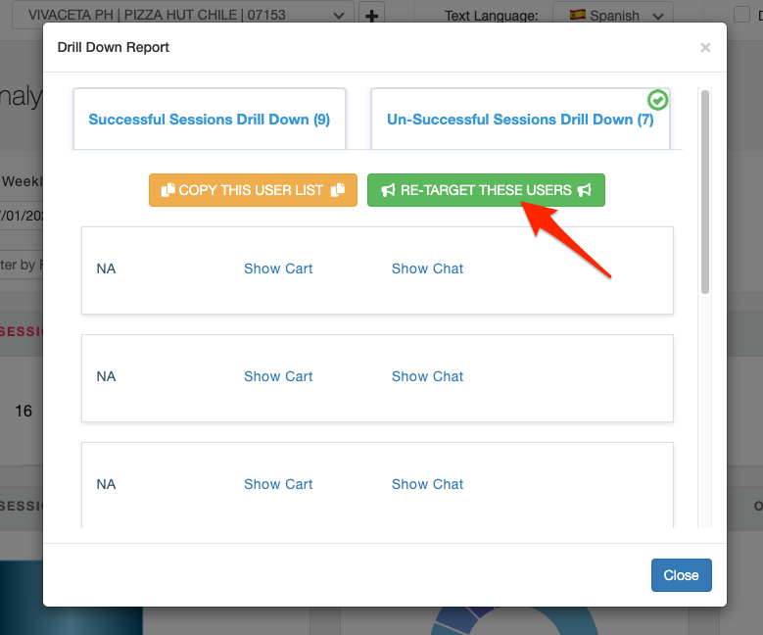Show Chat for the first NA session
This screenshot has width=763, height=635.
coord(427,269)
